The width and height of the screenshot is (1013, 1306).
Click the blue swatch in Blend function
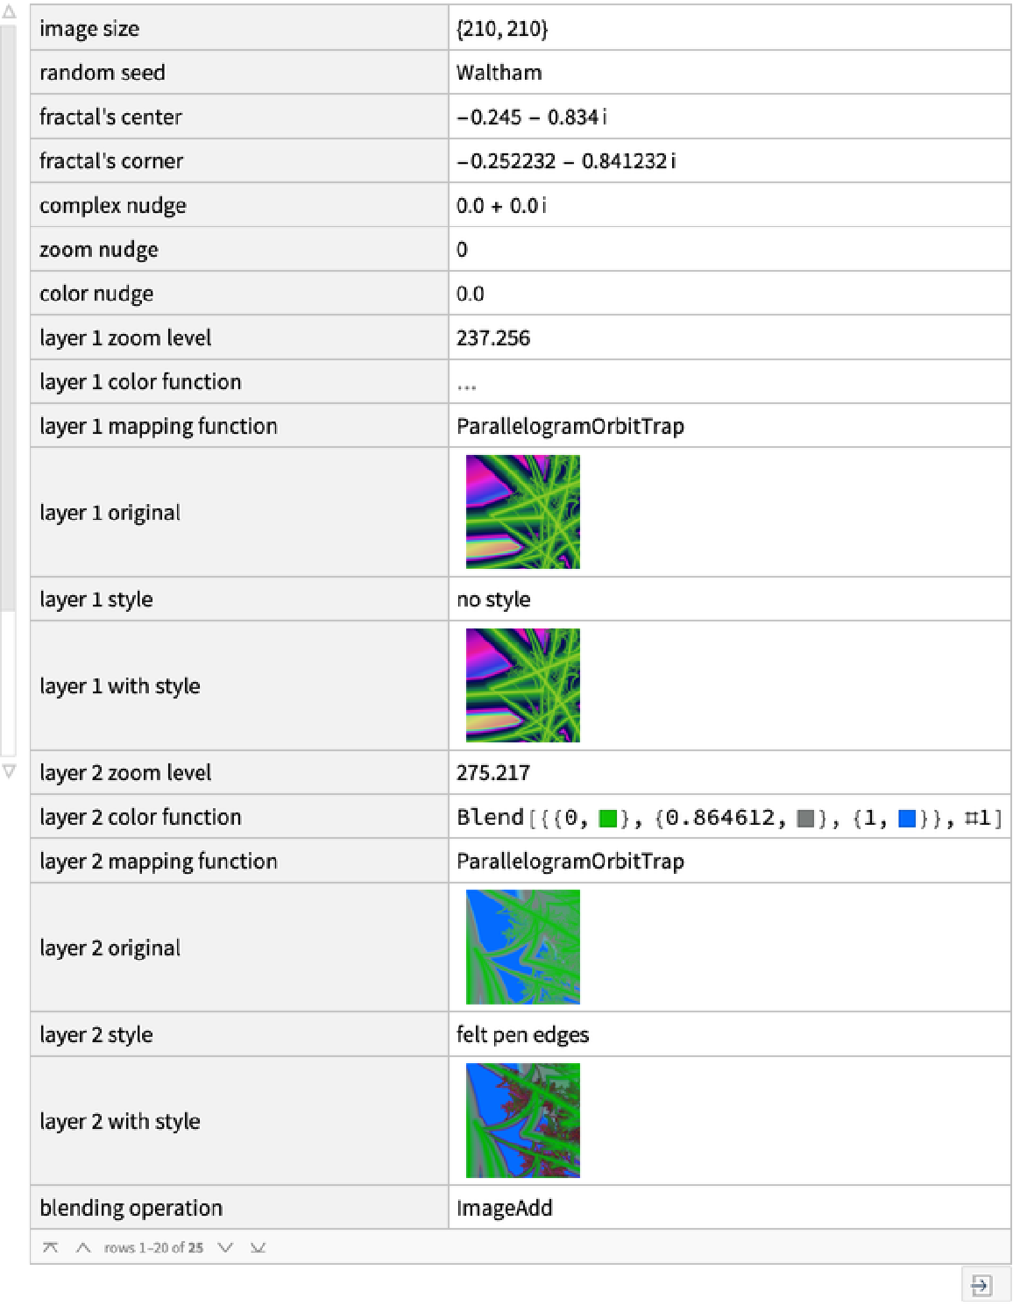(x=907, y=819)
